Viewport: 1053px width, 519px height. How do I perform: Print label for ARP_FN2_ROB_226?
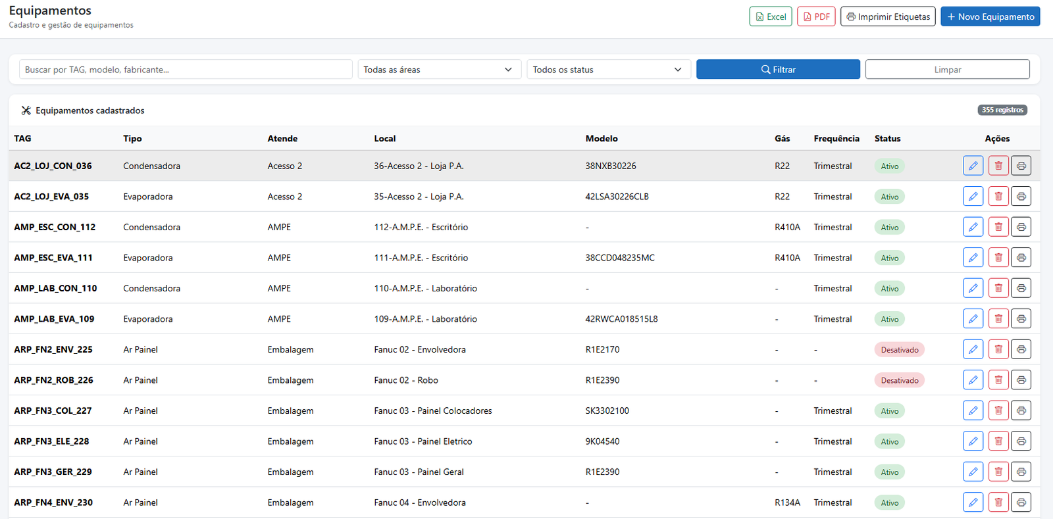(x=1021, y=380)
